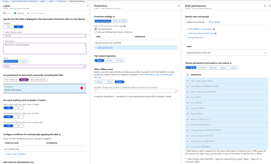Click Add any authenticated users link
Screen dimensions: 271x164
[x=201, y=33]
